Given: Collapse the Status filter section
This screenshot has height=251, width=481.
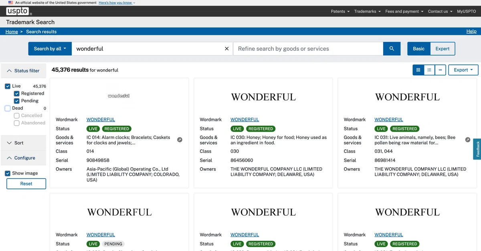Looking at the screenshot, I should (23, 70).
